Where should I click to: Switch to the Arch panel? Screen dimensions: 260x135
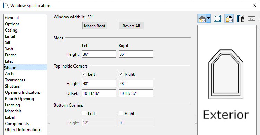(25, 73)
